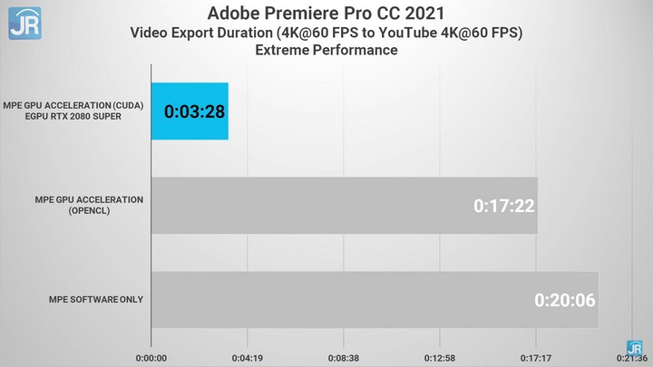
Task: Click the 0:17:22 data label
Action: [x=504, y=207]
